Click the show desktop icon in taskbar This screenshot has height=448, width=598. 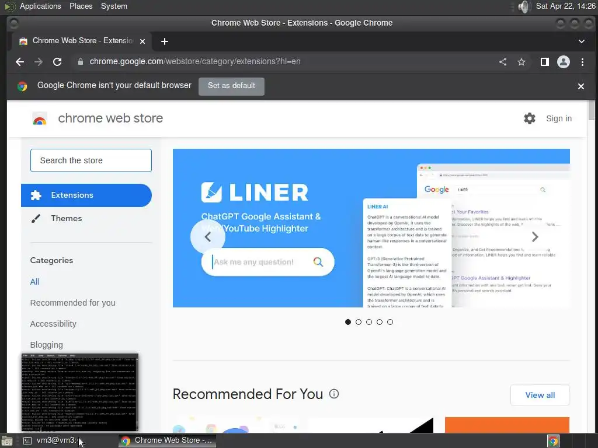tap(7, 441)
